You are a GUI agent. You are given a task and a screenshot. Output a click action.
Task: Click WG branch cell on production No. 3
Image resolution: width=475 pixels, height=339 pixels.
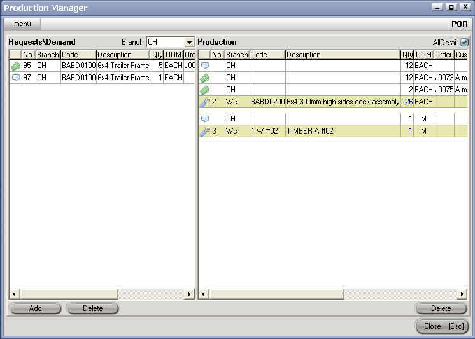point(237,131)
